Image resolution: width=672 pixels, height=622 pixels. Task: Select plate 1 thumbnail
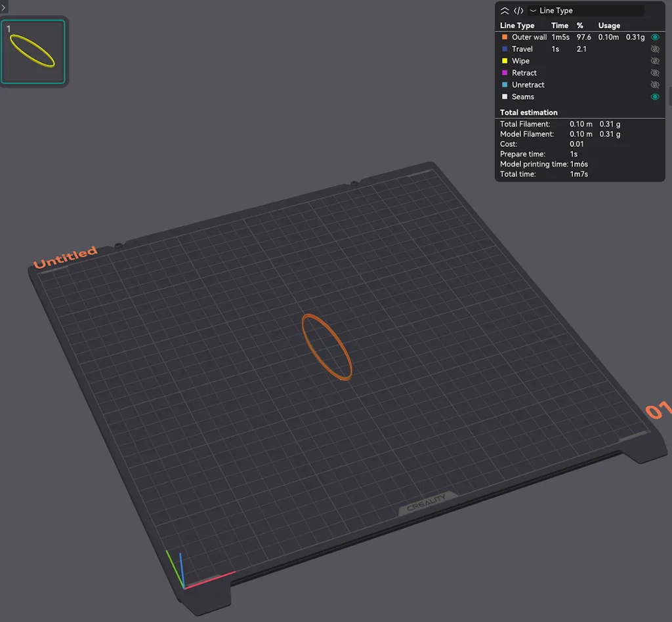click(x=33, y=51)
